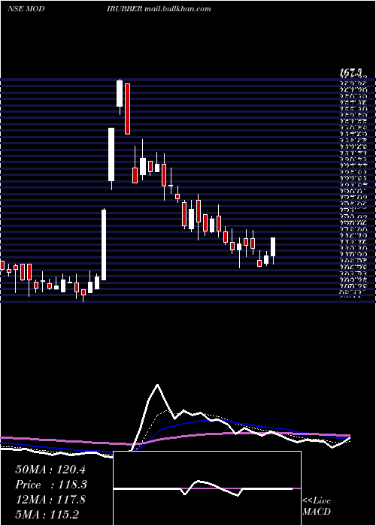Click the <<Live MACD label
Viewport: 376px width, 526px height.
click(x=317, y=506)
